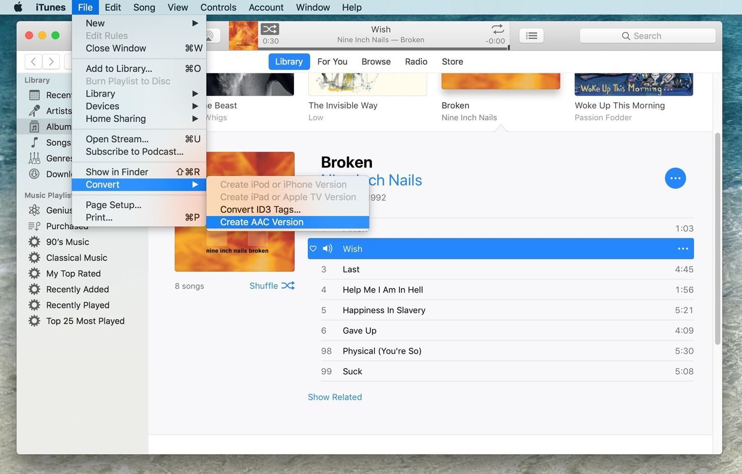Open the Apple menu icon
742x474 pixels.
click(x=18, y=7)
